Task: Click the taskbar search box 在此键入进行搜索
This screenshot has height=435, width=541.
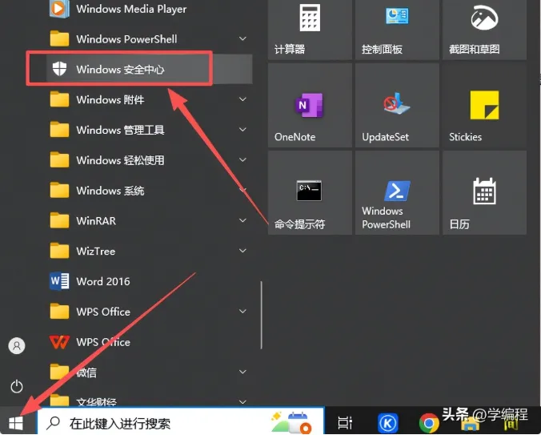Action: coord(181,421)
